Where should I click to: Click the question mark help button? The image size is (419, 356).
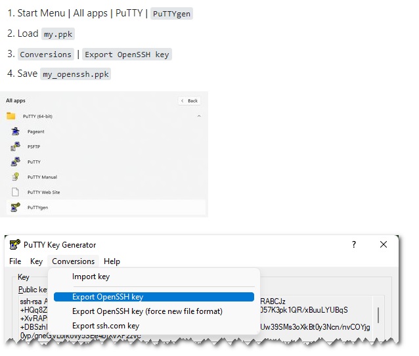(x=354, y=244)
